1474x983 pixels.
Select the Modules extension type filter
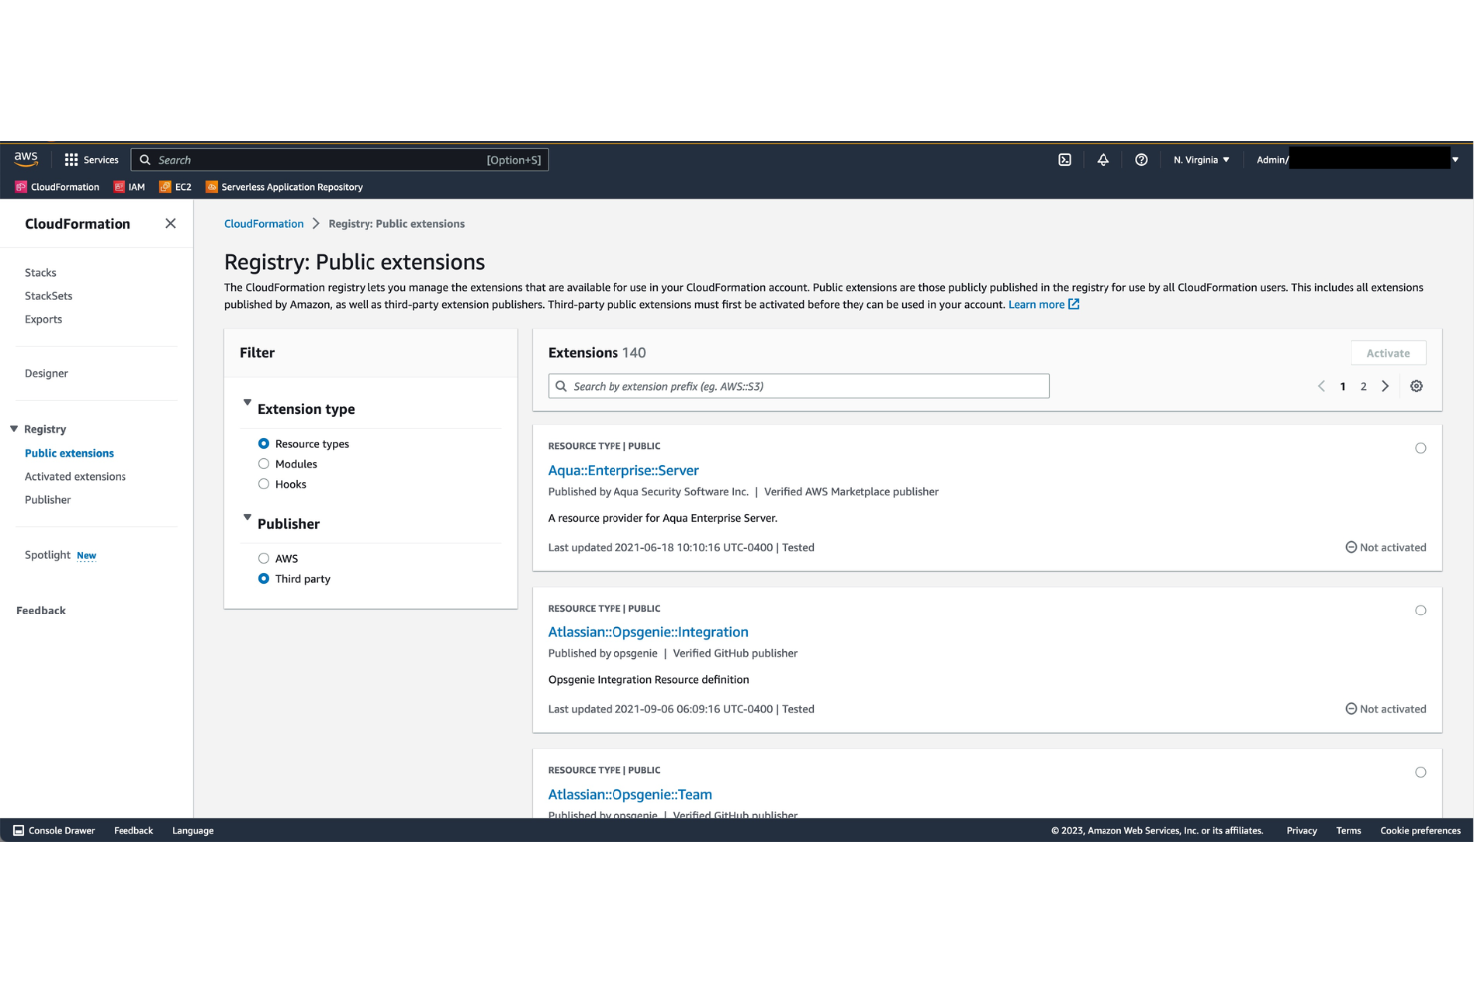pos(263,463)
